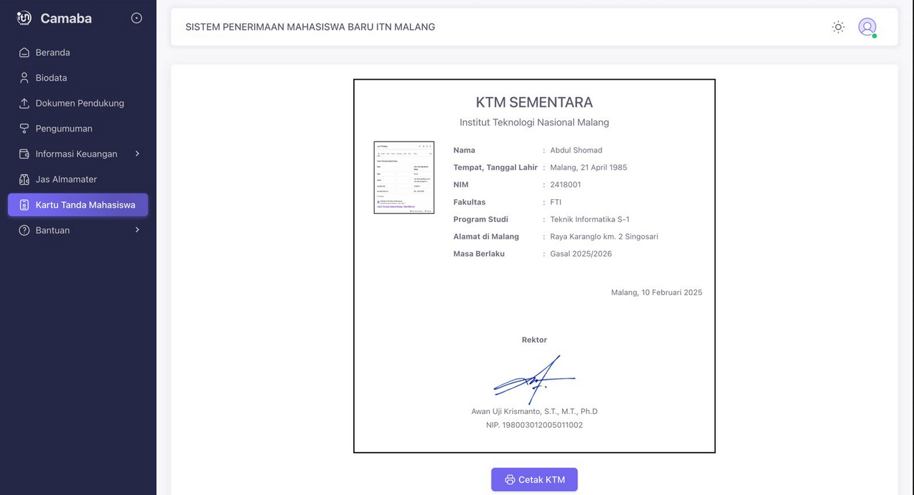Click the Bantuan help question icon
The image size is (914, 495).
[24, 230]
